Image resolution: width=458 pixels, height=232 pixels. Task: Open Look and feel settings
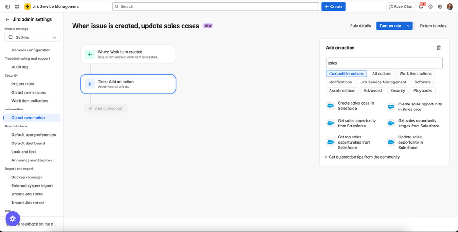[24, 152]
